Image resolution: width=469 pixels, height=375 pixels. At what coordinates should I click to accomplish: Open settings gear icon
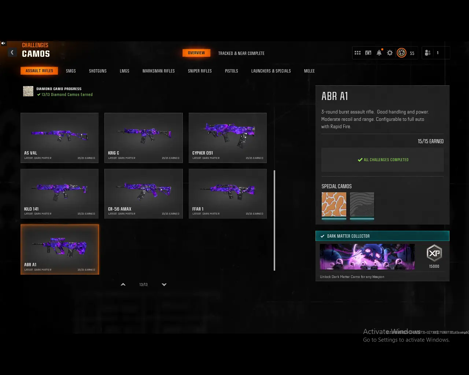[x=390, y=53]
